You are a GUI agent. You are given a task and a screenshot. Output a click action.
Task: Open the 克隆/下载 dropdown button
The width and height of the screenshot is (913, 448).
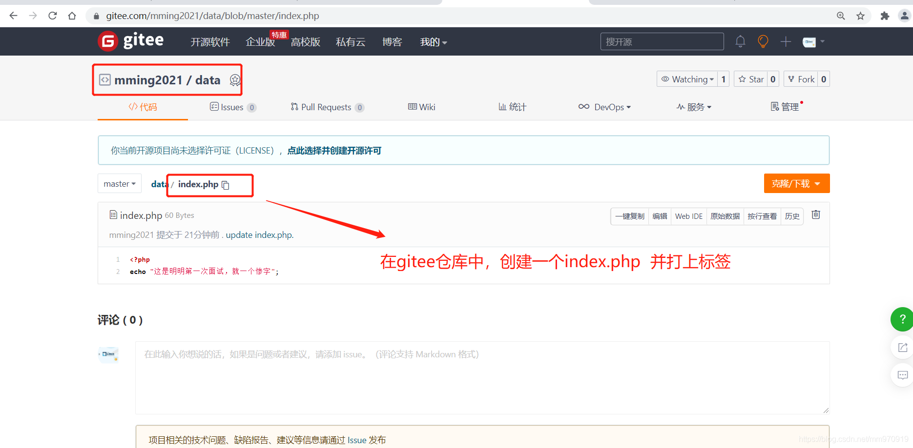click(x=797, y=183)
